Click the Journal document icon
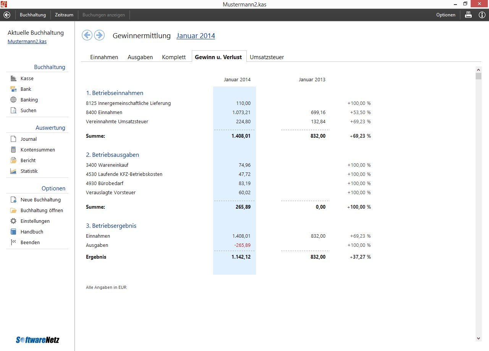Viewport: 489px width, 351px height. click(x=13, y=139)
